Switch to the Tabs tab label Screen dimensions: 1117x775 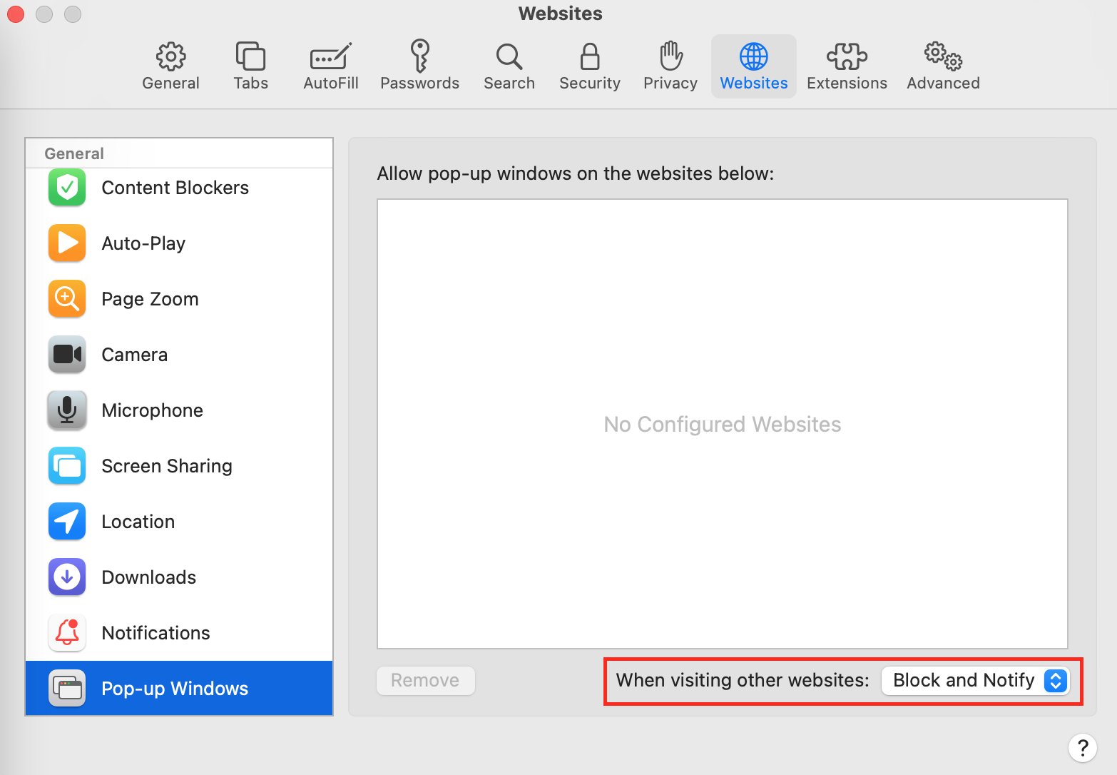pyautogui.click(x=250, y=83)
